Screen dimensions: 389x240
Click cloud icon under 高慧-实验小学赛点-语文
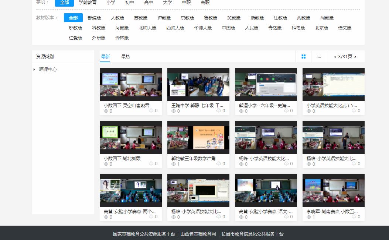(286, 216)
